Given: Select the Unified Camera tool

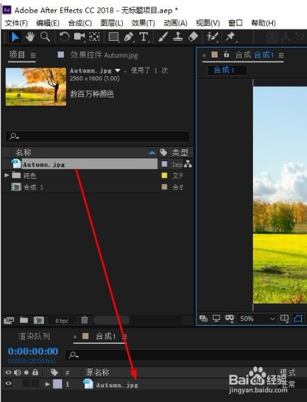Looking at the screenshot, I should 79,37.
